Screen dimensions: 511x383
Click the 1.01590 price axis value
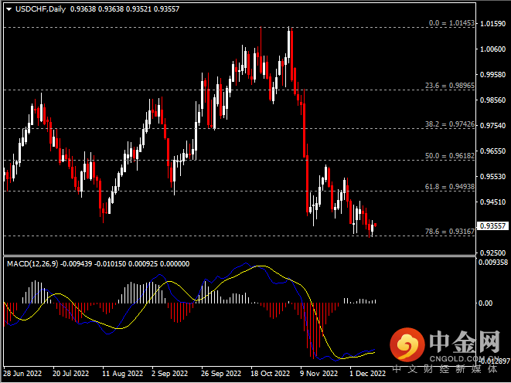coord(492,24)
